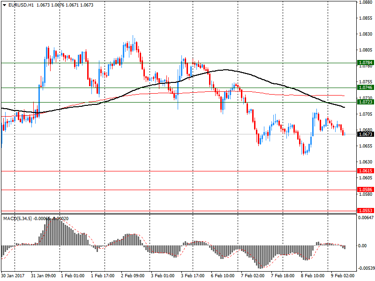Click the 3 Feb 01:00 time label
This screenshot has width=375, height=281.
pyautogui.click(x=163, y=276)
